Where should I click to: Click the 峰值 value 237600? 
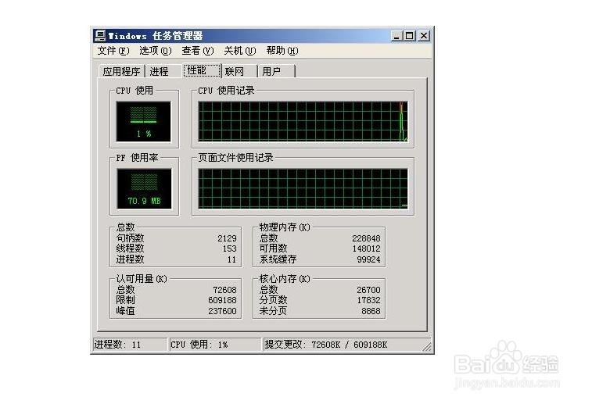coord(222,311)
